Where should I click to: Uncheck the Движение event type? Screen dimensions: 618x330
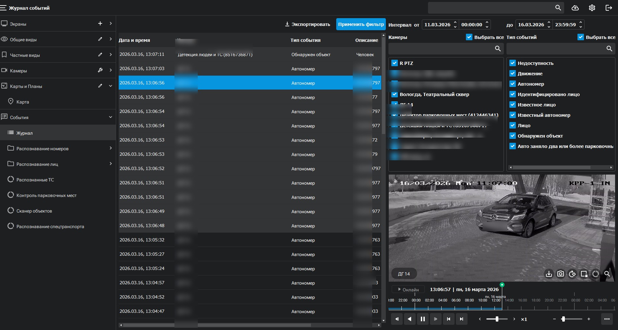513,74
